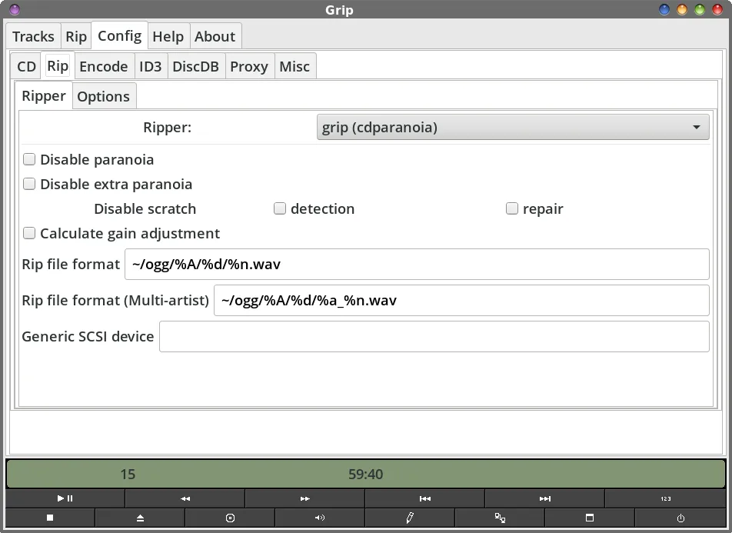Click the track number 15 display
732x533 pixels.
pyautogui.click(x=128, y=474)
